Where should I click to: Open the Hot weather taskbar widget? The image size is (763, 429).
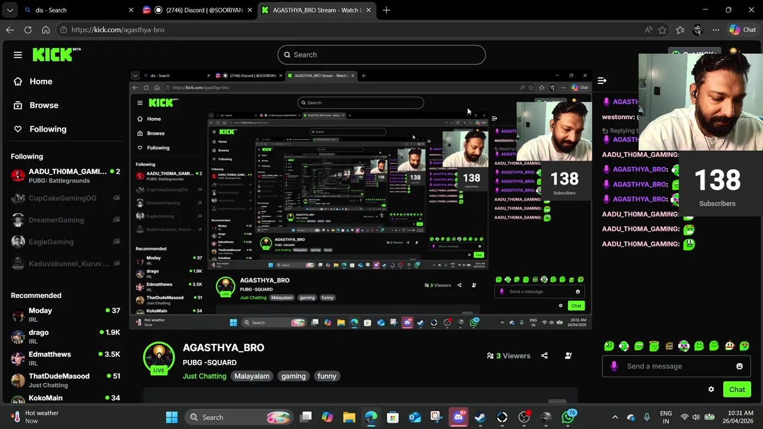36,417
